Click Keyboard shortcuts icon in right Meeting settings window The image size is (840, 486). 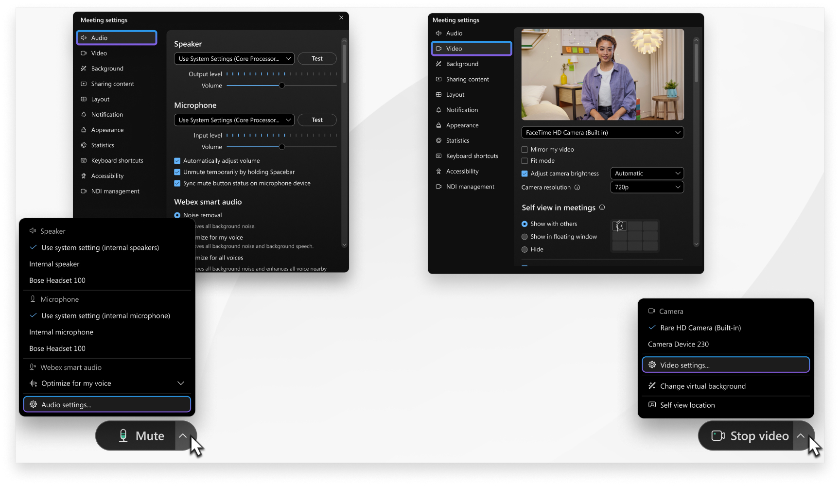point(438,156)
